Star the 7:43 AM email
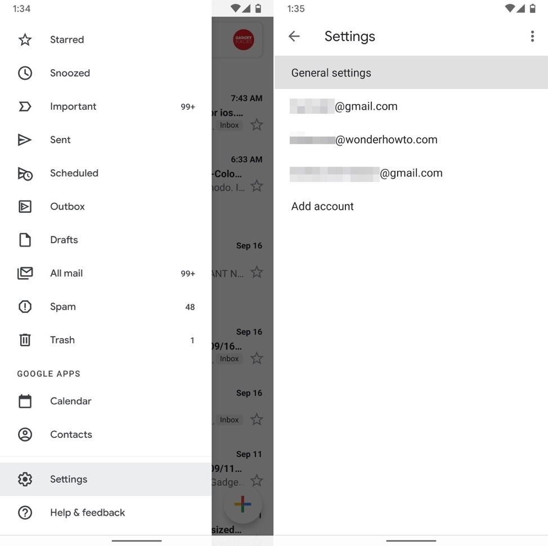Viewport: 548px width, 546px height. point(257,125)
